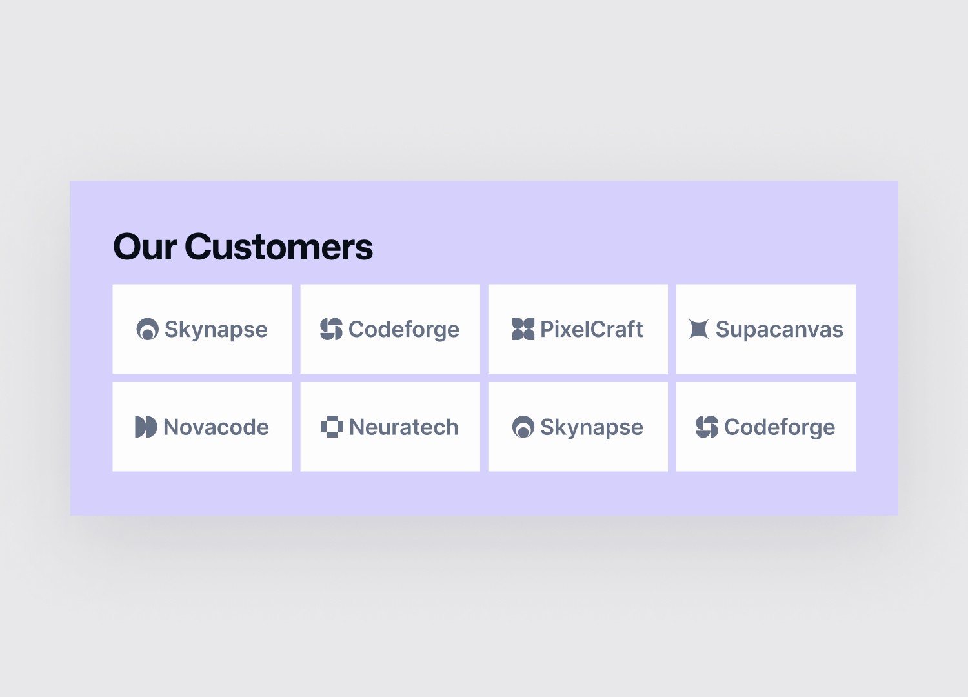The height and width of the screenshot is (697, 968).
Task: Open the PixelCraft customer name
Action: pyautogui.click(x=592, y=329)
